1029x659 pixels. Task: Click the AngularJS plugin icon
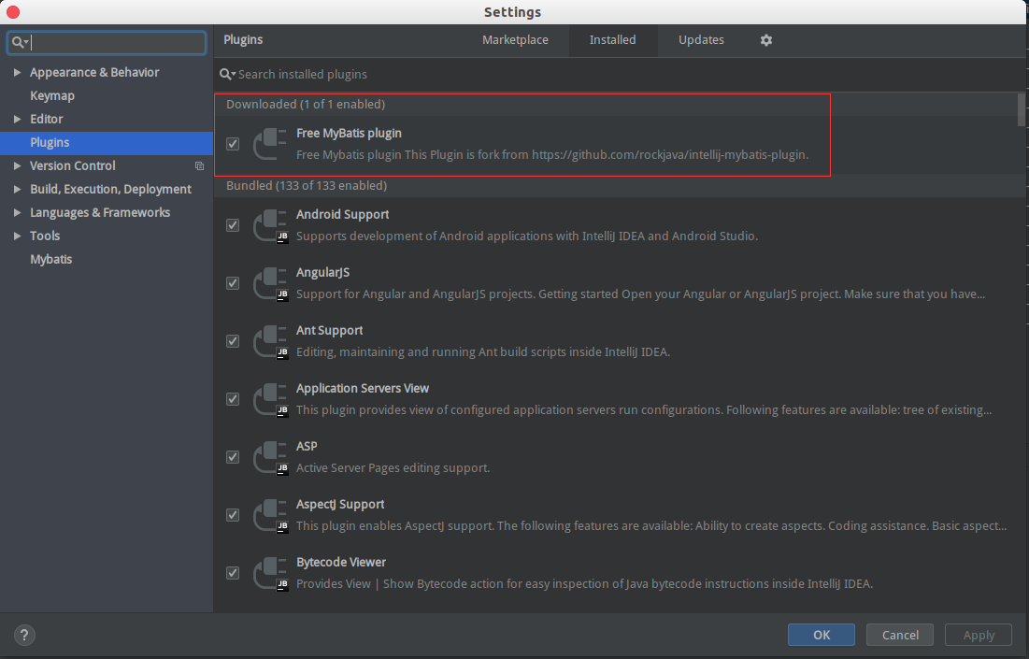click(270, 282)
